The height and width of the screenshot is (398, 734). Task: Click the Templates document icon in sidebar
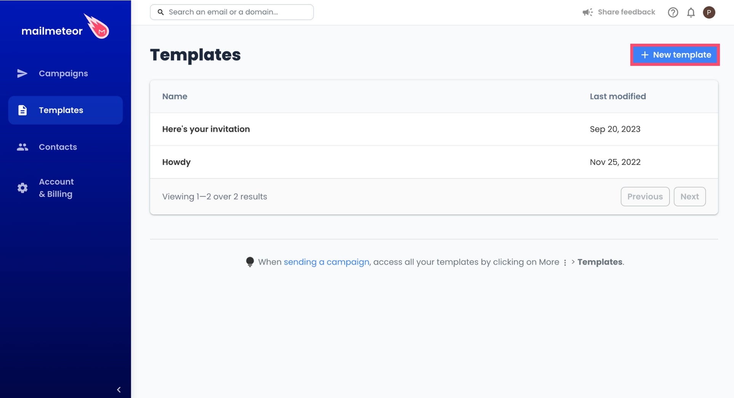(22, 110)
